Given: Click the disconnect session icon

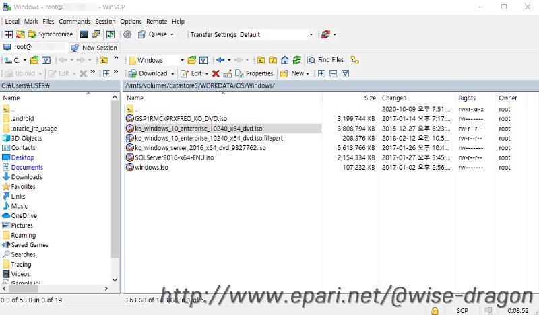Looking at the screenshot, I should coord(325,34).
